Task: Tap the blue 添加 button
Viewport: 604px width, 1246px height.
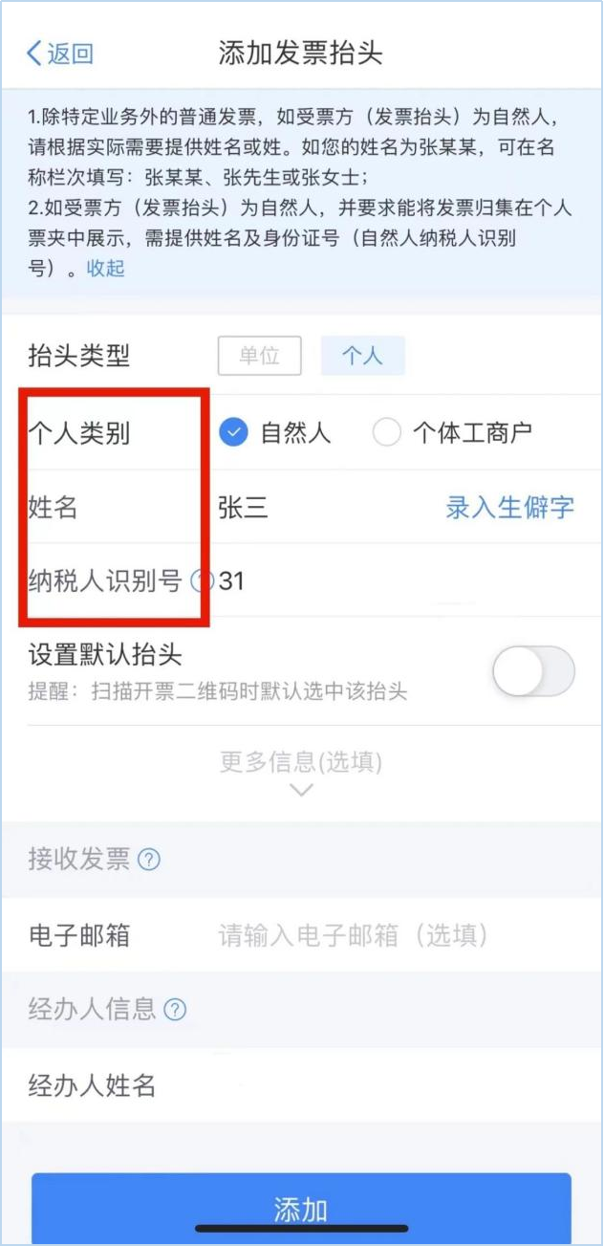Action: [x=301, y=1208]
